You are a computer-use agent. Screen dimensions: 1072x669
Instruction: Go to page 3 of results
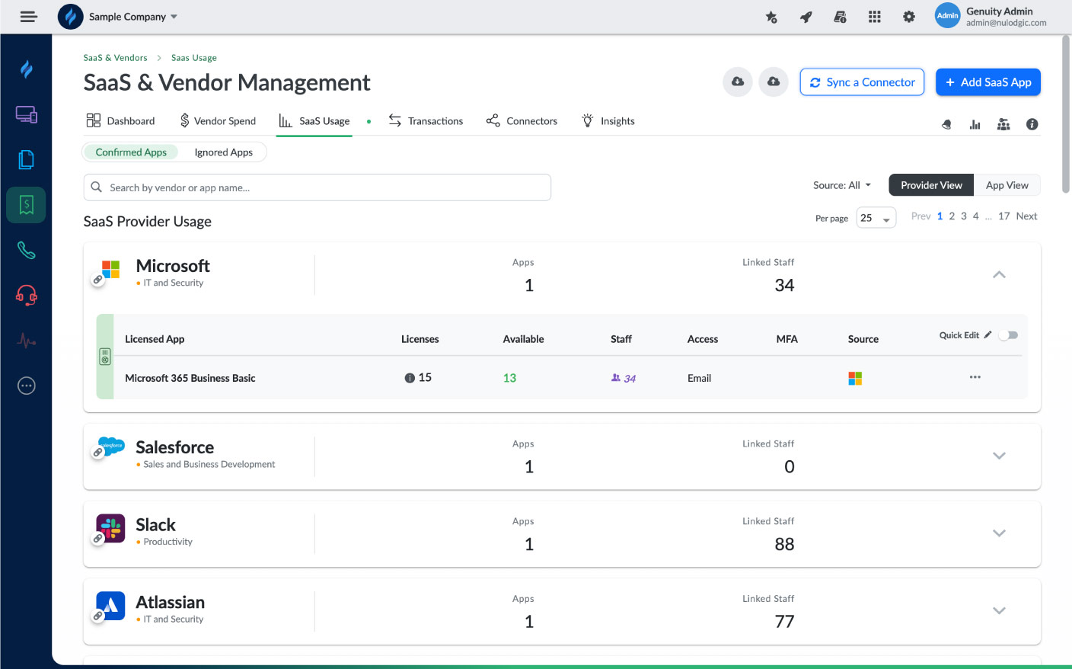(x=964, y=216)
